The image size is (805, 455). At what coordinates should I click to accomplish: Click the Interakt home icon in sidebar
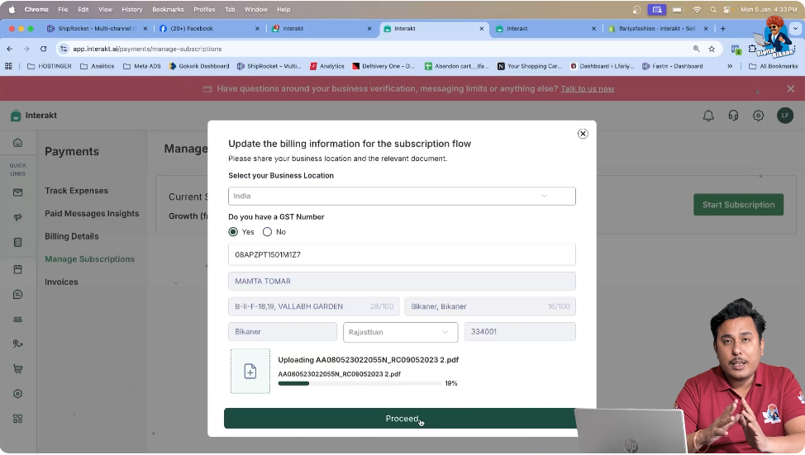[x=17, y=143]
